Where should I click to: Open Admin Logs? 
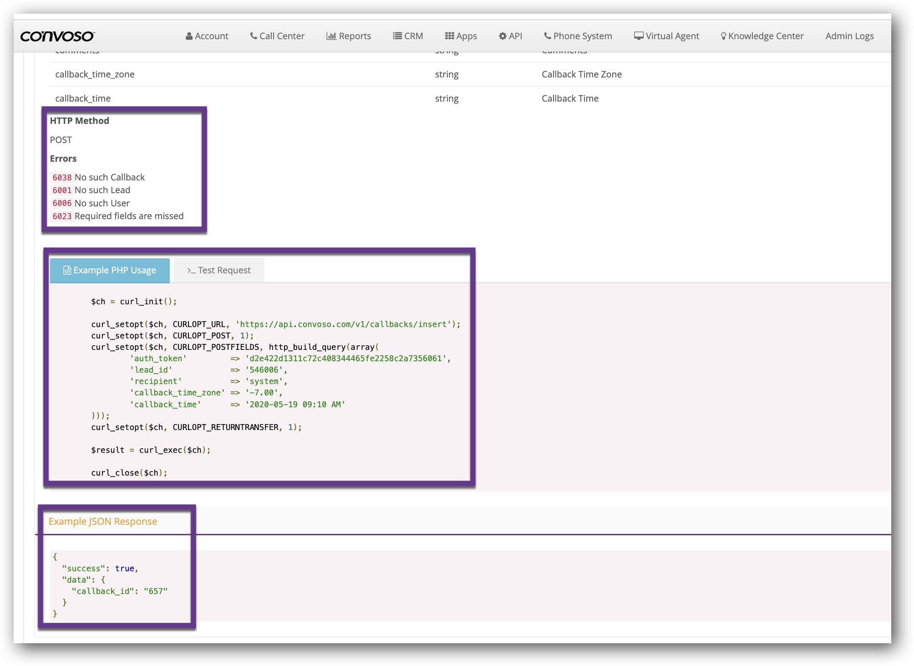849,36
